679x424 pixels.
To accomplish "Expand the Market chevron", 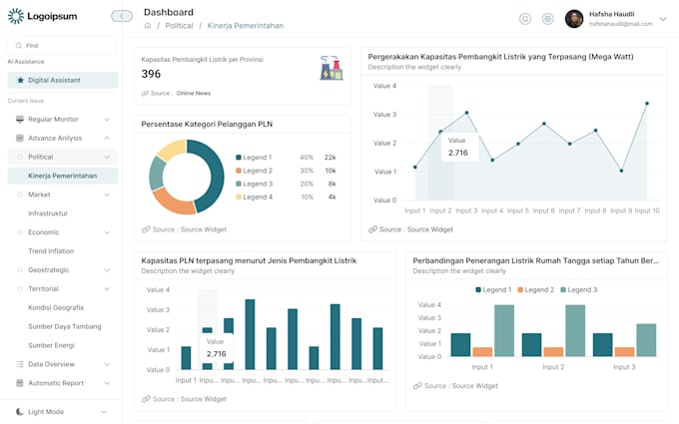I will [x=107, y=195].
